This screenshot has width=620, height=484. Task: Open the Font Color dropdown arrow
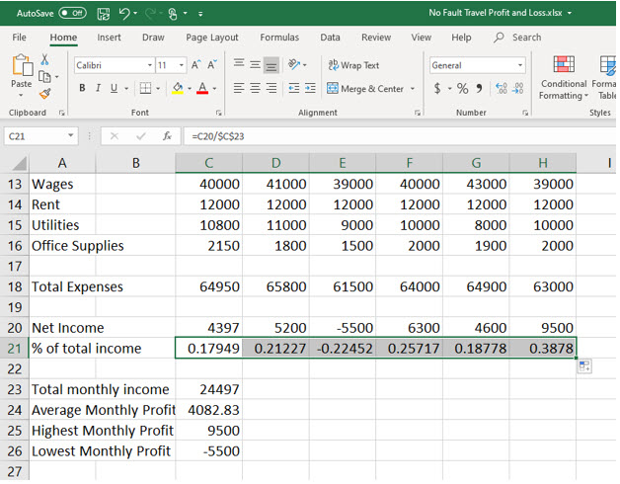(214, 88)
